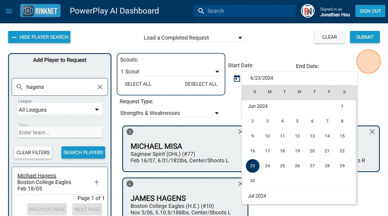Screen dimensions: 388x216
Task: Select the highlighted June 23 date
Action: pos(253,166)
